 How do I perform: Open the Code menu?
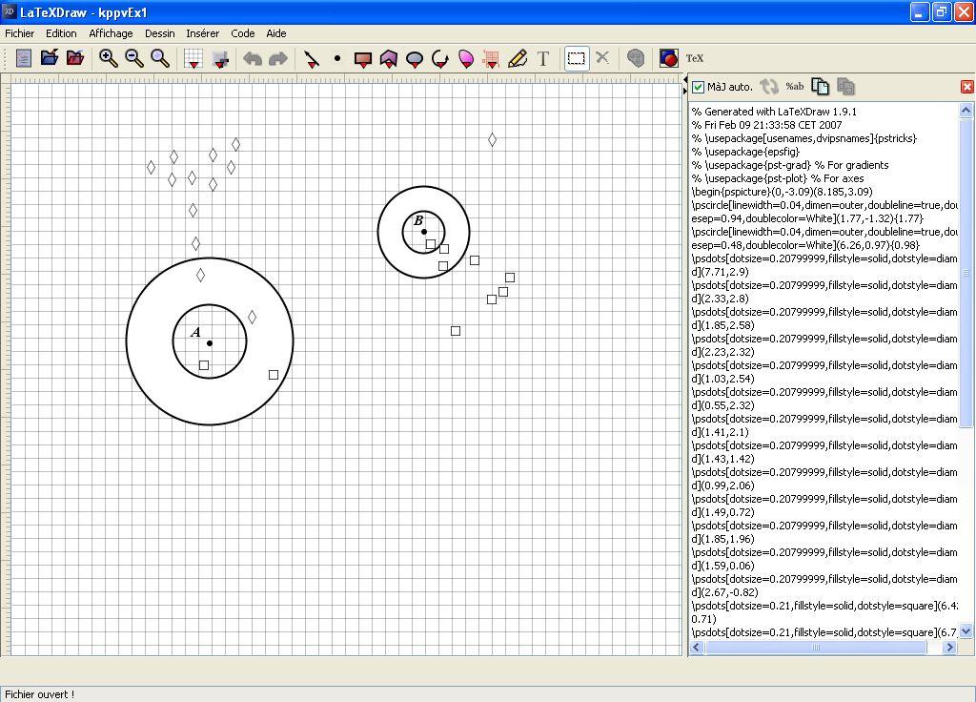coord(243,33)
